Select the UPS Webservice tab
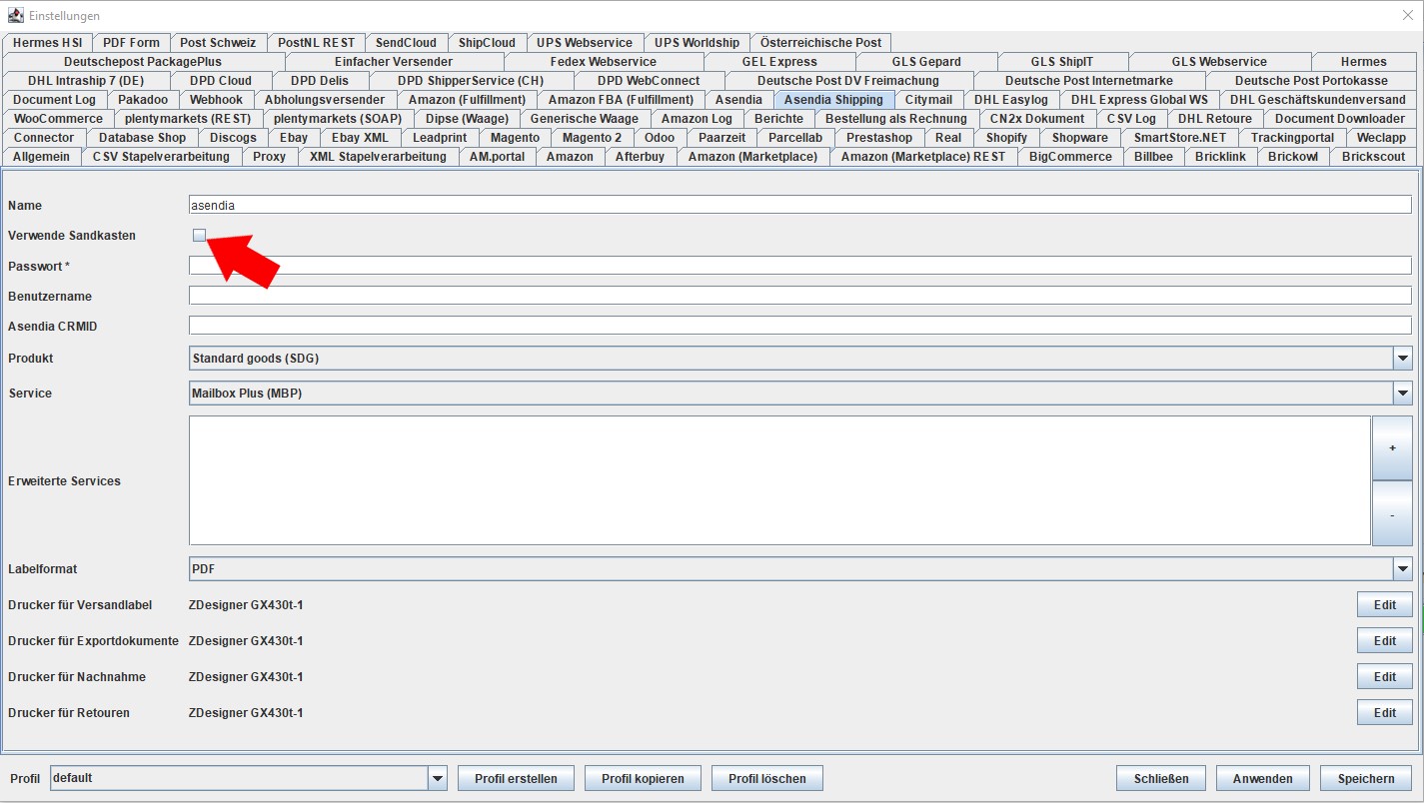 [x=585, y=43]
